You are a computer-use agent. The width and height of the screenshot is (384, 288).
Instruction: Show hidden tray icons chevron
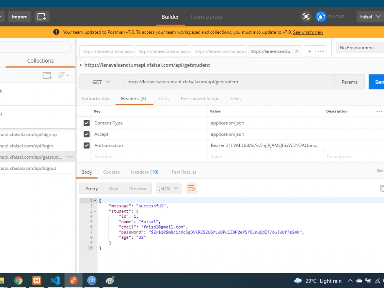[350, 281]
